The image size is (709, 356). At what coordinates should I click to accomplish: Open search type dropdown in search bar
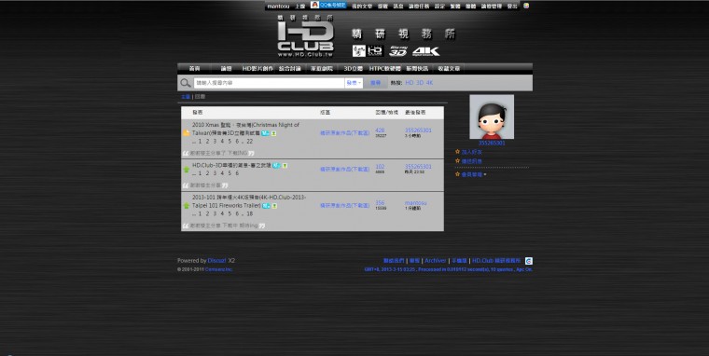coord(354,83)
